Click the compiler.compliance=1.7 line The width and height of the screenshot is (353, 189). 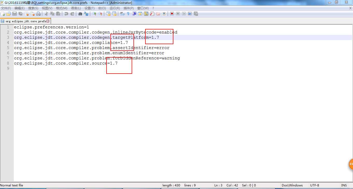[x=71, y=43]
